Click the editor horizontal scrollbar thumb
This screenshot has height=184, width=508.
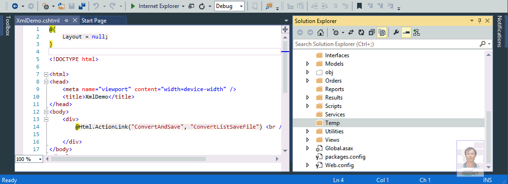point(128,159)
